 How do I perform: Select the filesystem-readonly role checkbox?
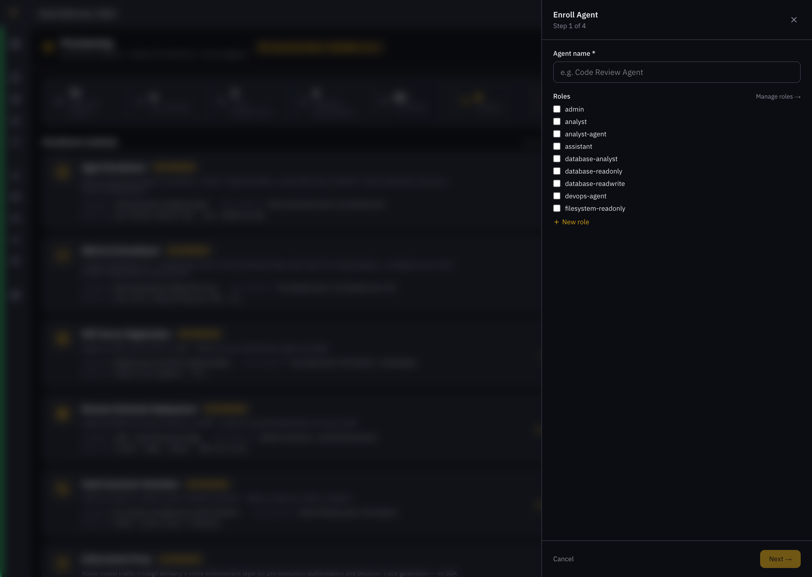click(557, 208)
